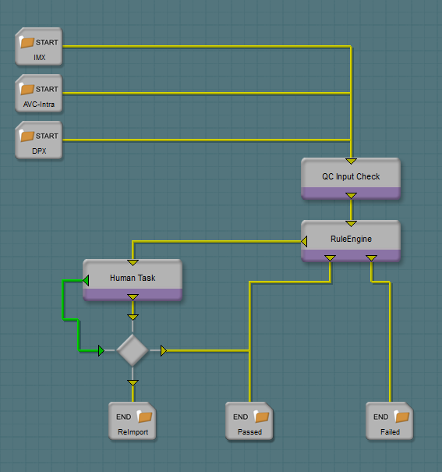Click the decision node's bottom output port

point(133,383)
